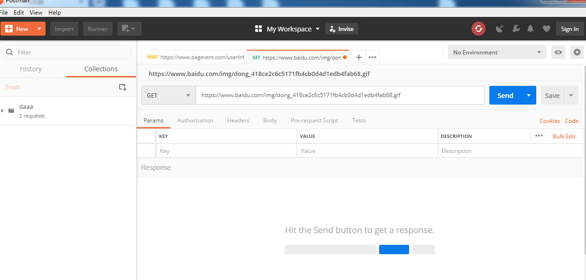Click the Filter search field

66,52
